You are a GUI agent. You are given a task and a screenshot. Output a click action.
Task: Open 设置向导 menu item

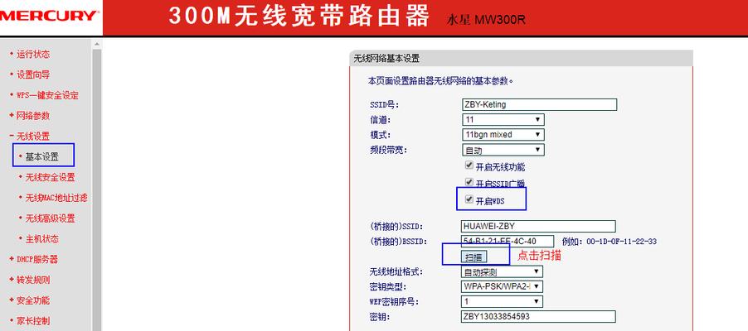(33, 74)
